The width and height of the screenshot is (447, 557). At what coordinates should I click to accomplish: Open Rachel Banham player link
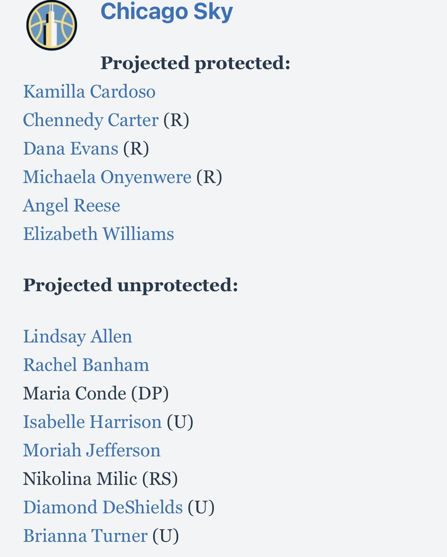click(x=86, y=365)
